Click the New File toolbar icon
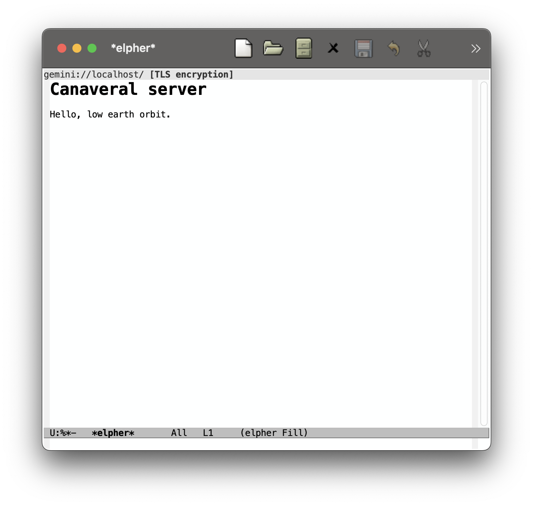The height and width of the screenshot is (506, 533). [243, 48]
